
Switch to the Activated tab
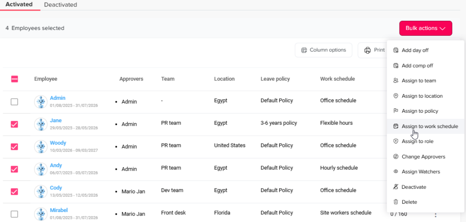point(19,5)
